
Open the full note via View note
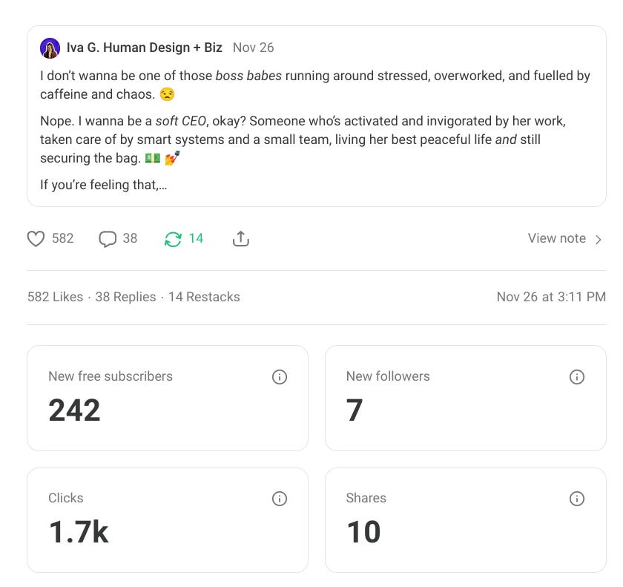point(556,238)
